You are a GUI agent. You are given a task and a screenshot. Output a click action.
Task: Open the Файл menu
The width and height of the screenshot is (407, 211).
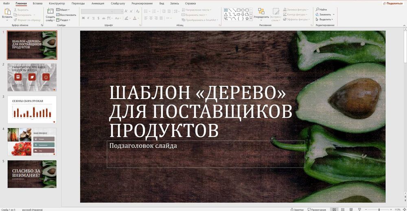click(x=6, y=3)
